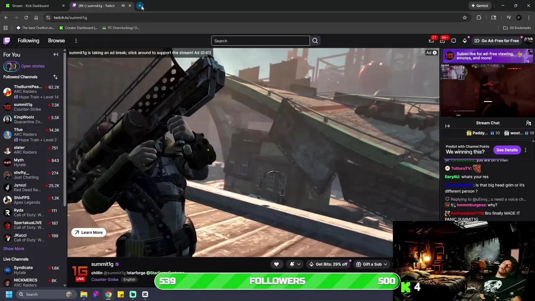Click Get Bits: 29% off
Image resolution: width=535 pixels, height=301 pixels.
tap(328, 264)
